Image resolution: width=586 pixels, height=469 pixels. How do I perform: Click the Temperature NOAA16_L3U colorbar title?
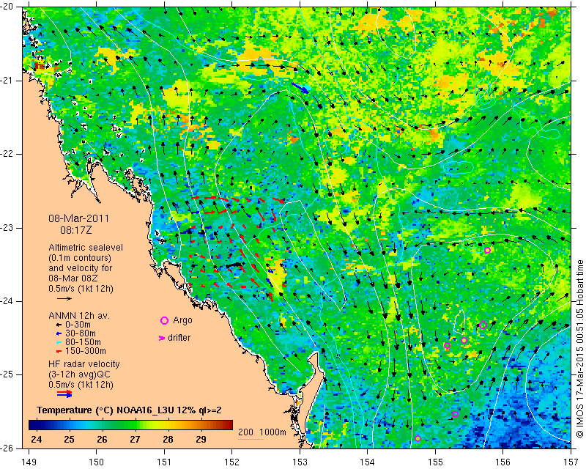click(x=130, y=410)
